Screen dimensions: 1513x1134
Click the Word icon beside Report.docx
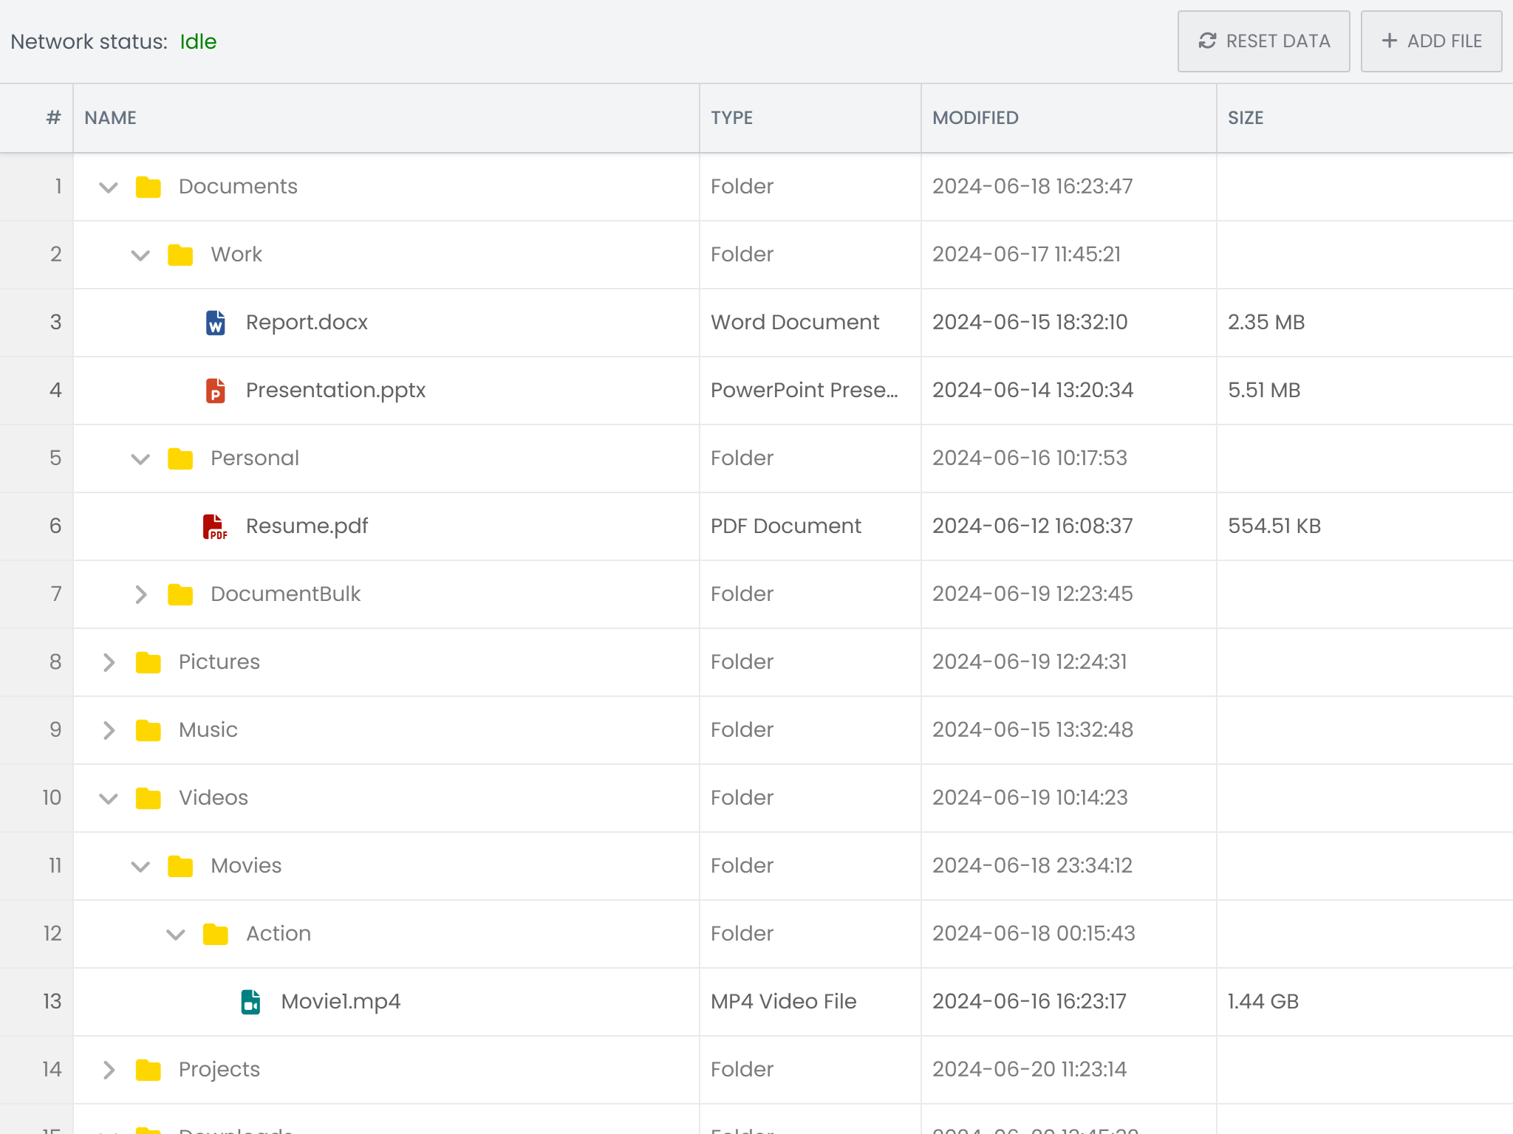tap(215, 323)
